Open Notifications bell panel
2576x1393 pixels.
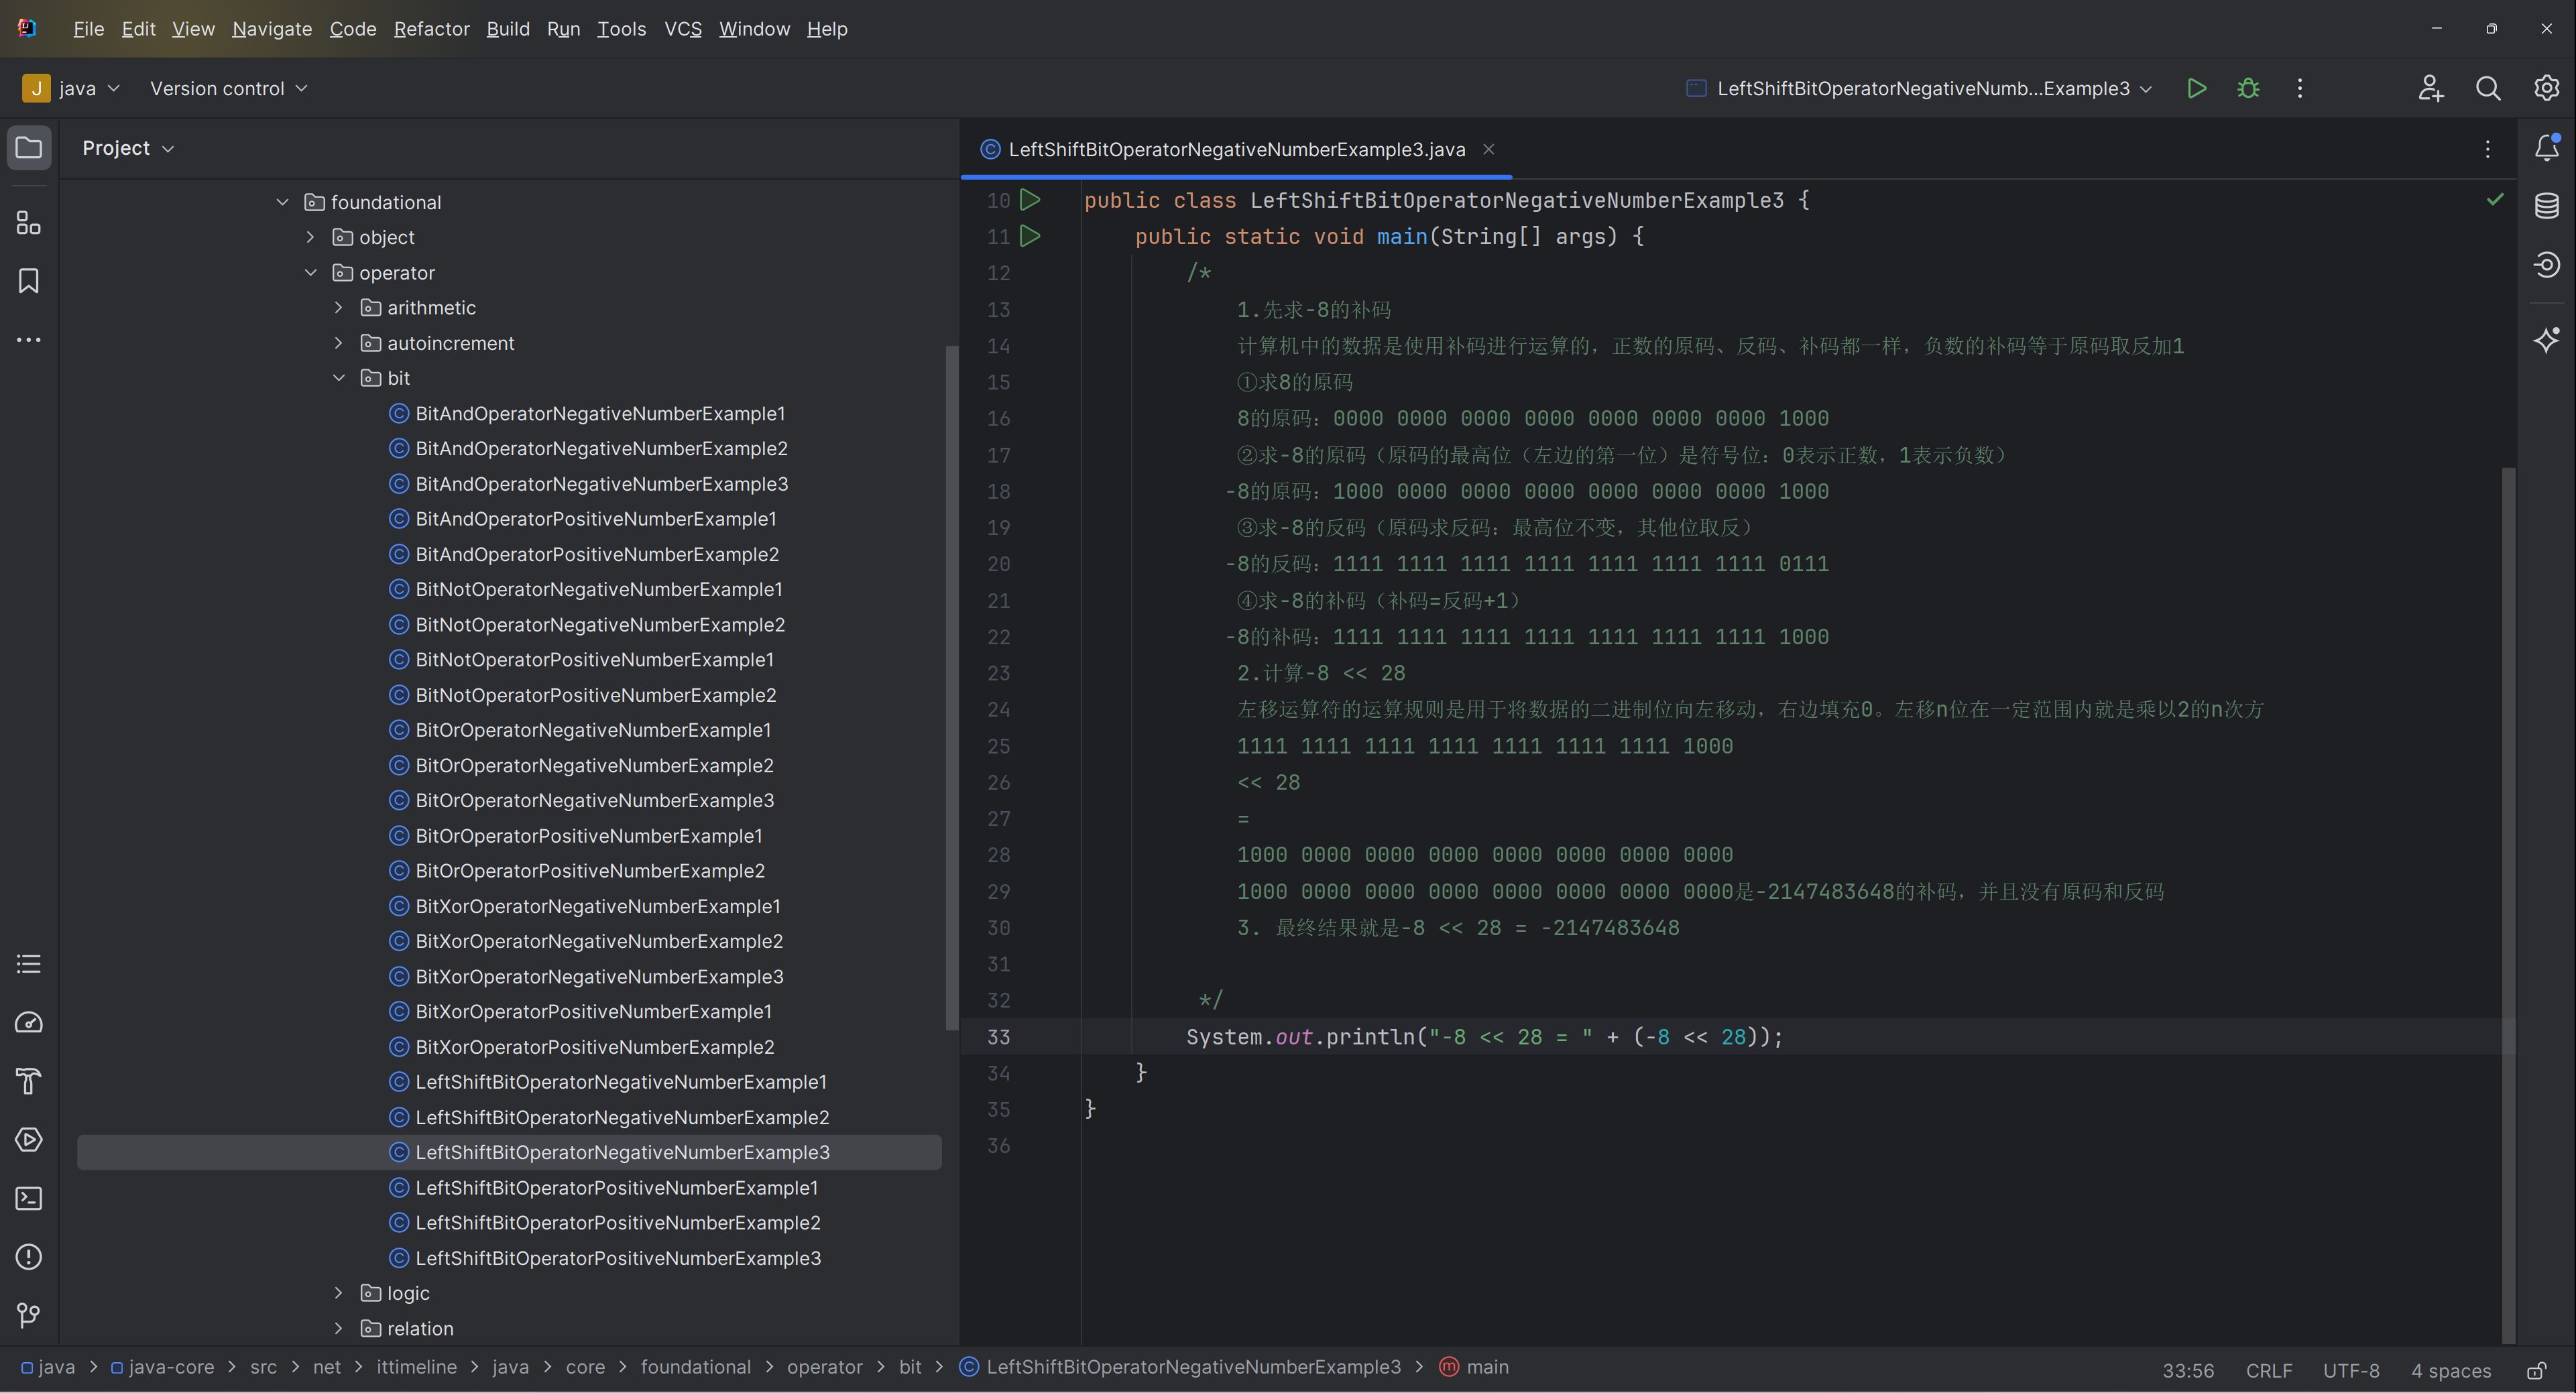[x=2546, y=148]
